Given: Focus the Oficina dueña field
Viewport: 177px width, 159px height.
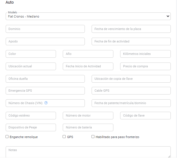Looking at the screenshot, I should point(45,79).
